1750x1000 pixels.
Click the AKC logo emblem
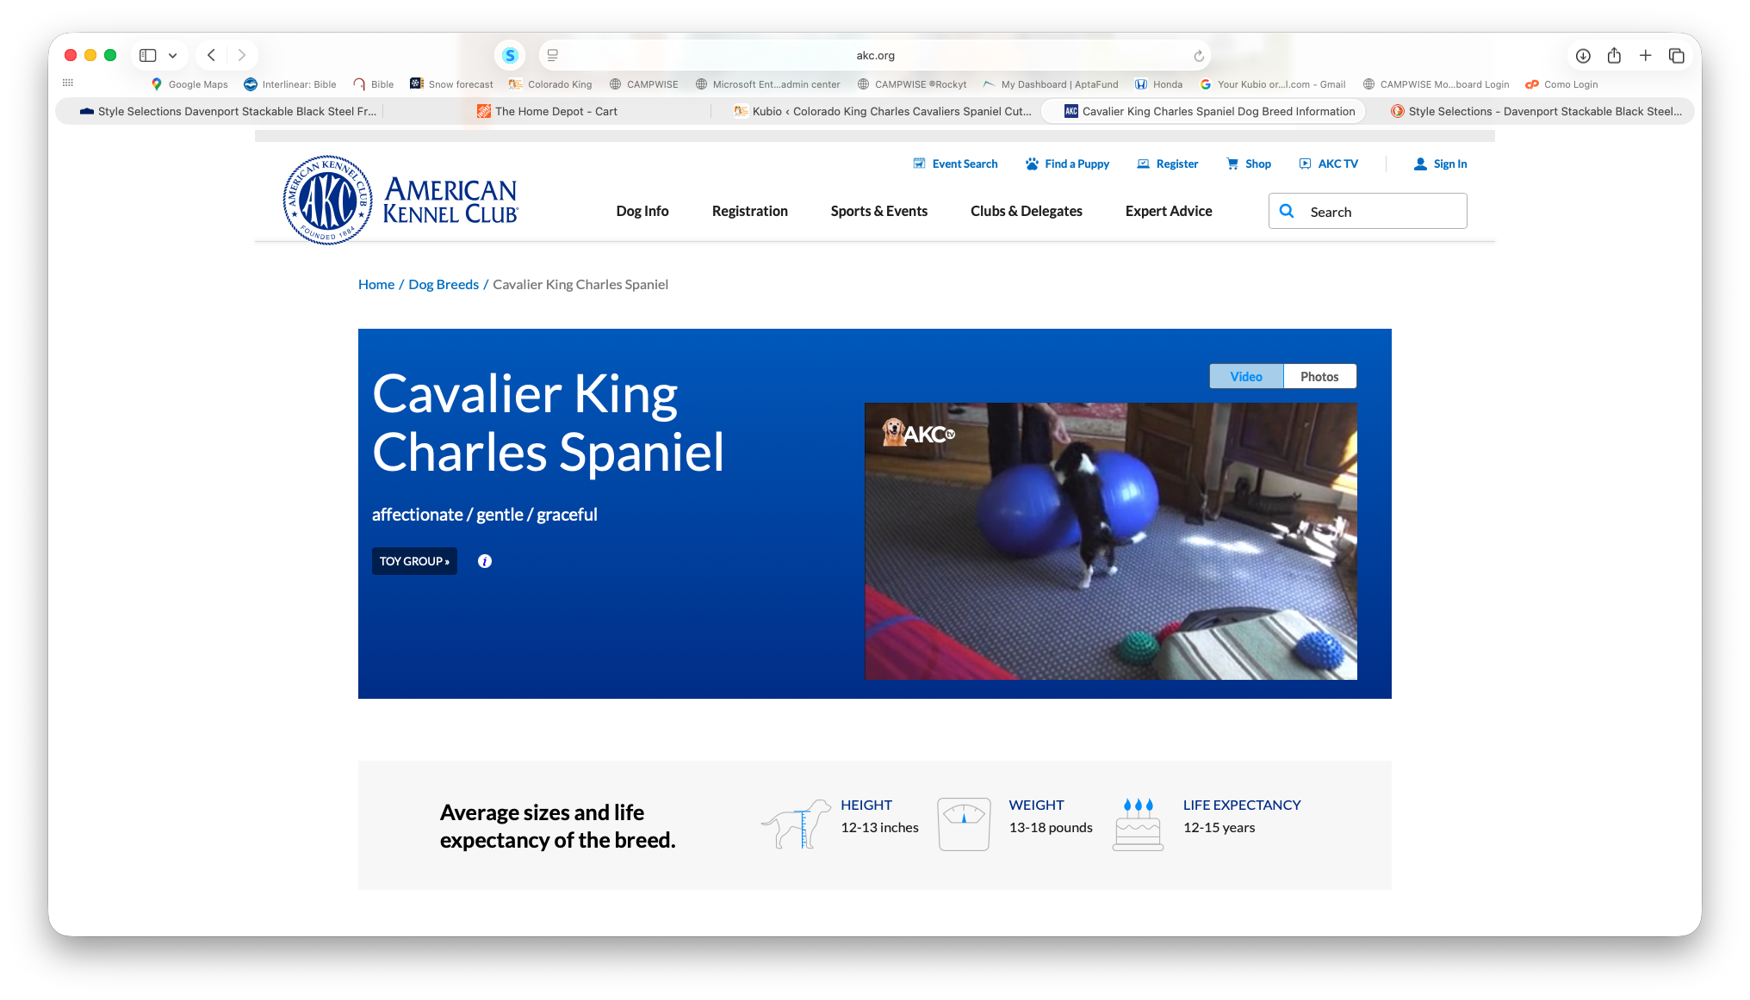(327, 201)
